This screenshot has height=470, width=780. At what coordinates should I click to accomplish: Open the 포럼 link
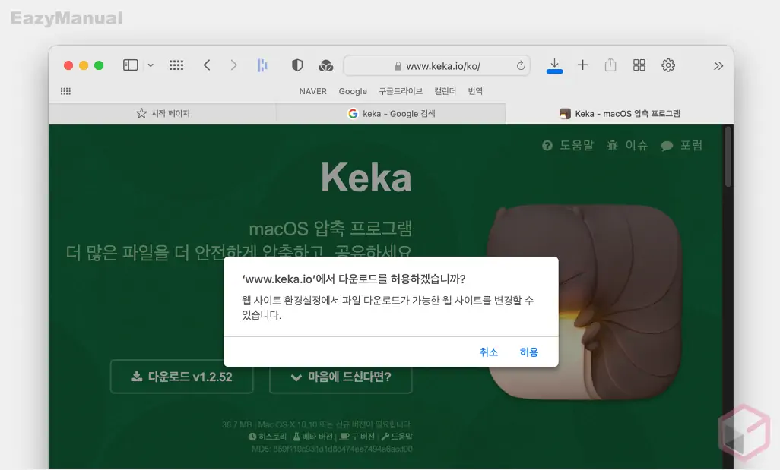pyautogui.click(x=681, y=145)
